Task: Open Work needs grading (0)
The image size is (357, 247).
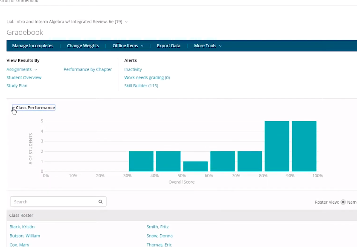Action: [147, 78]
